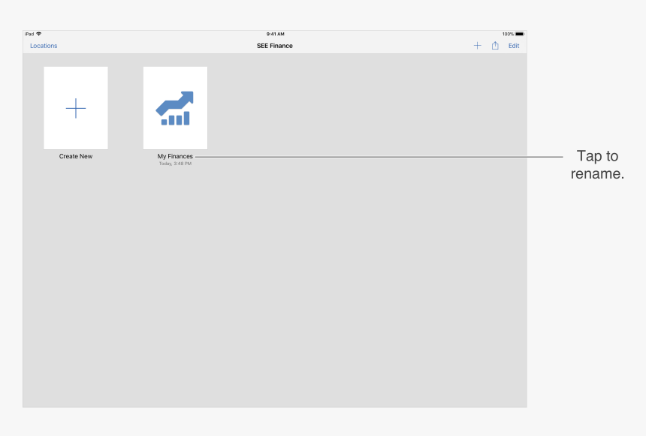The image size is (646, 436).
Task: Tap the 100% battery percentage text
Action: [x=507, y=33]
